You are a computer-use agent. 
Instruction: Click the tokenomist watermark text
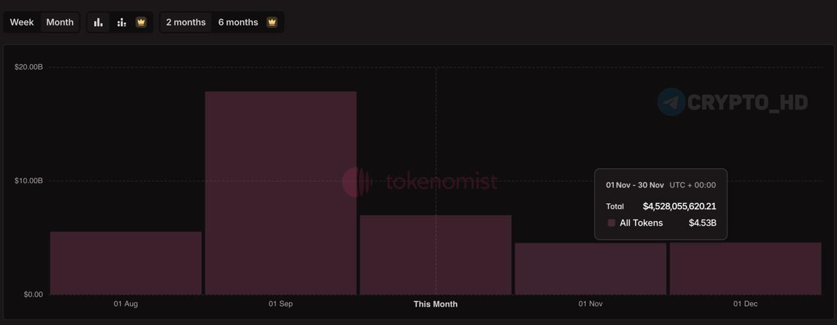441,182
